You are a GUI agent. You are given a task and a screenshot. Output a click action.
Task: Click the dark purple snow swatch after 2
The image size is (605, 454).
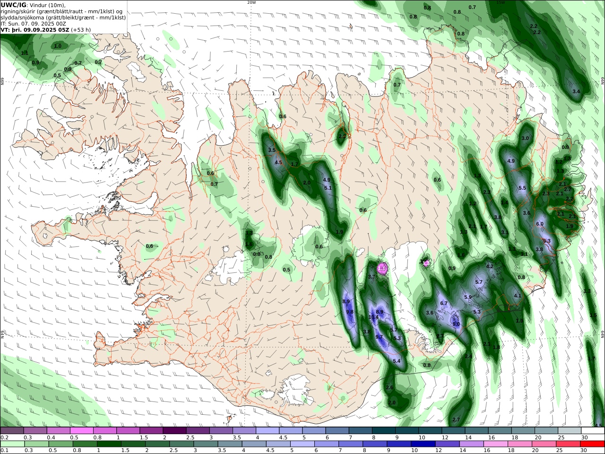pos(174,431)
